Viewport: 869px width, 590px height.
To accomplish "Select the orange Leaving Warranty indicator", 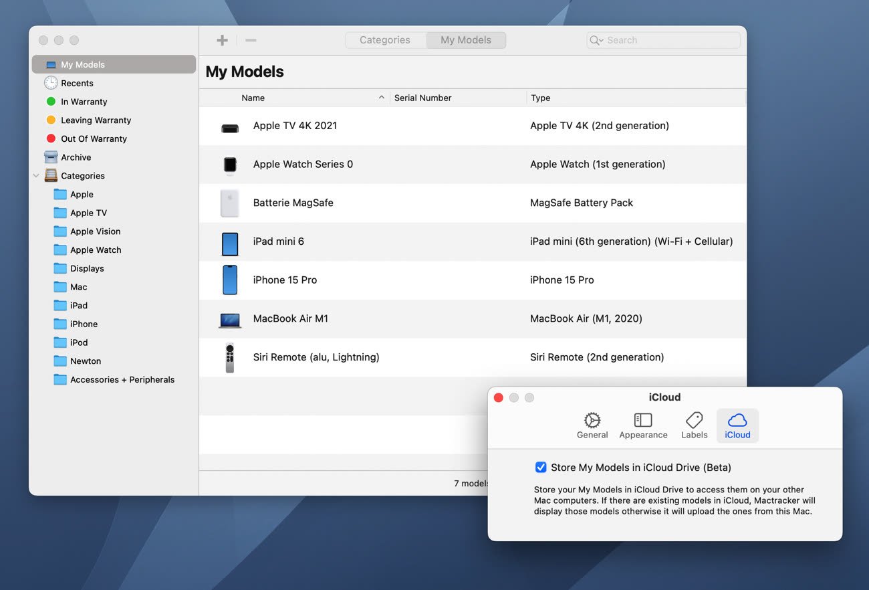I will (x=51, y=120).
